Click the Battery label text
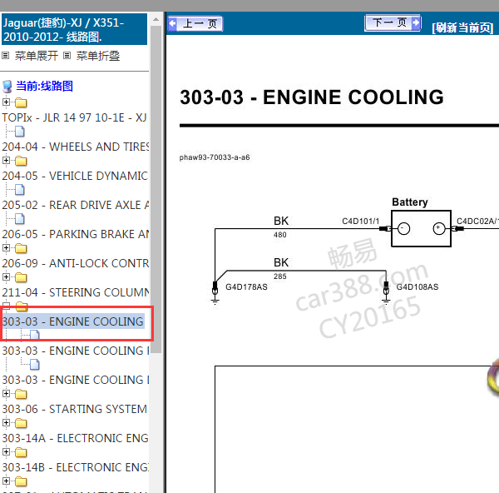 (410, 202)
